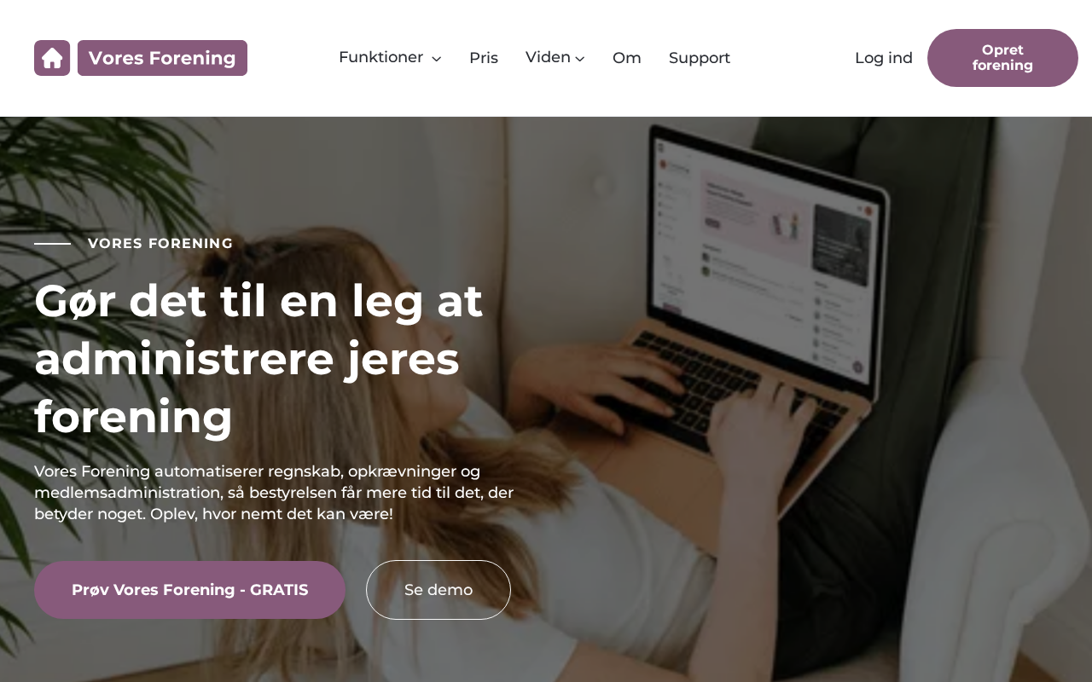The height and width of the screenshot is (682, 1092).
Task: Click Prøv Vores Forening - GRATIS button
Action: pyautogui.click(x=189, y=590)
